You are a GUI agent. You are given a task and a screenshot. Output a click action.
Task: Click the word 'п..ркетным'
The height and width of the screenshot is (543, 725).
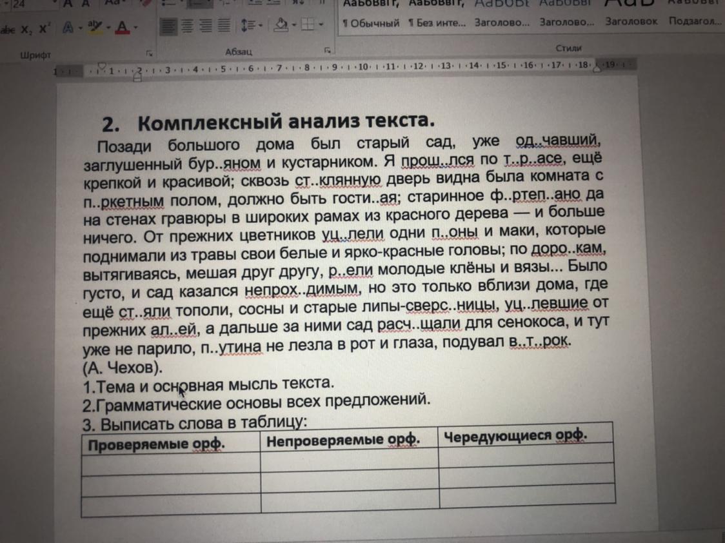[123, 201]
